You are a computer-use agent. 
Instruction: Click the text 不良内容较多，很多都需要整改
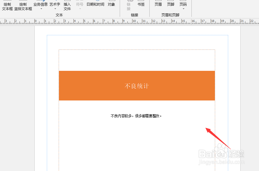click(x=136, y=116)
